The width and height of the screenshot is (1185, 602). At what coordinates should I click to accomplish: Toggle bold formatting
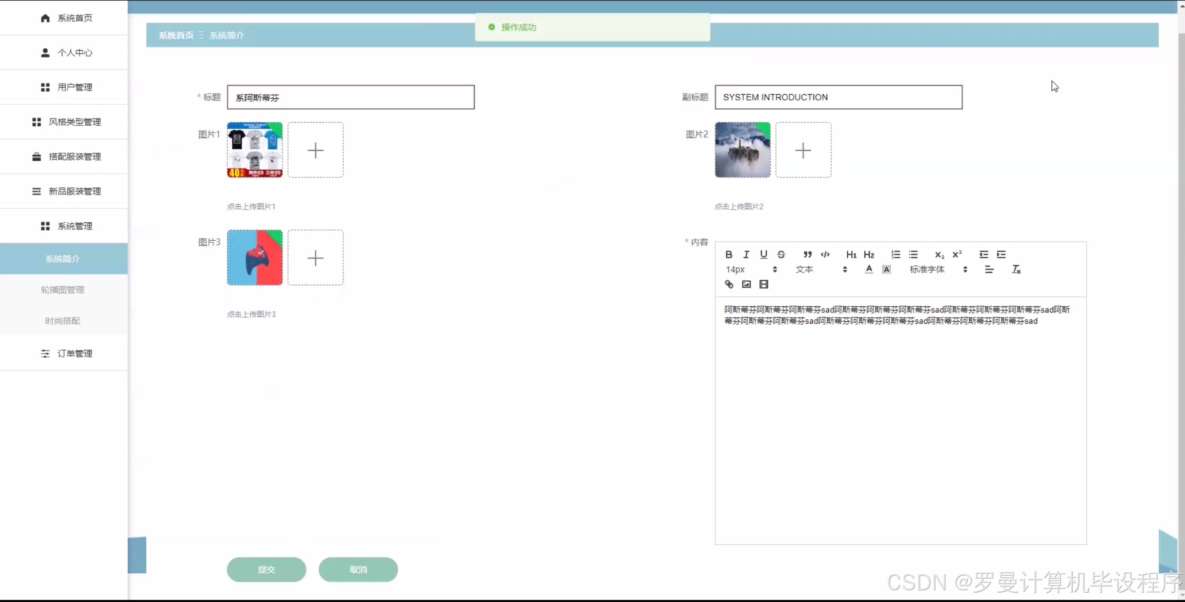729,254
